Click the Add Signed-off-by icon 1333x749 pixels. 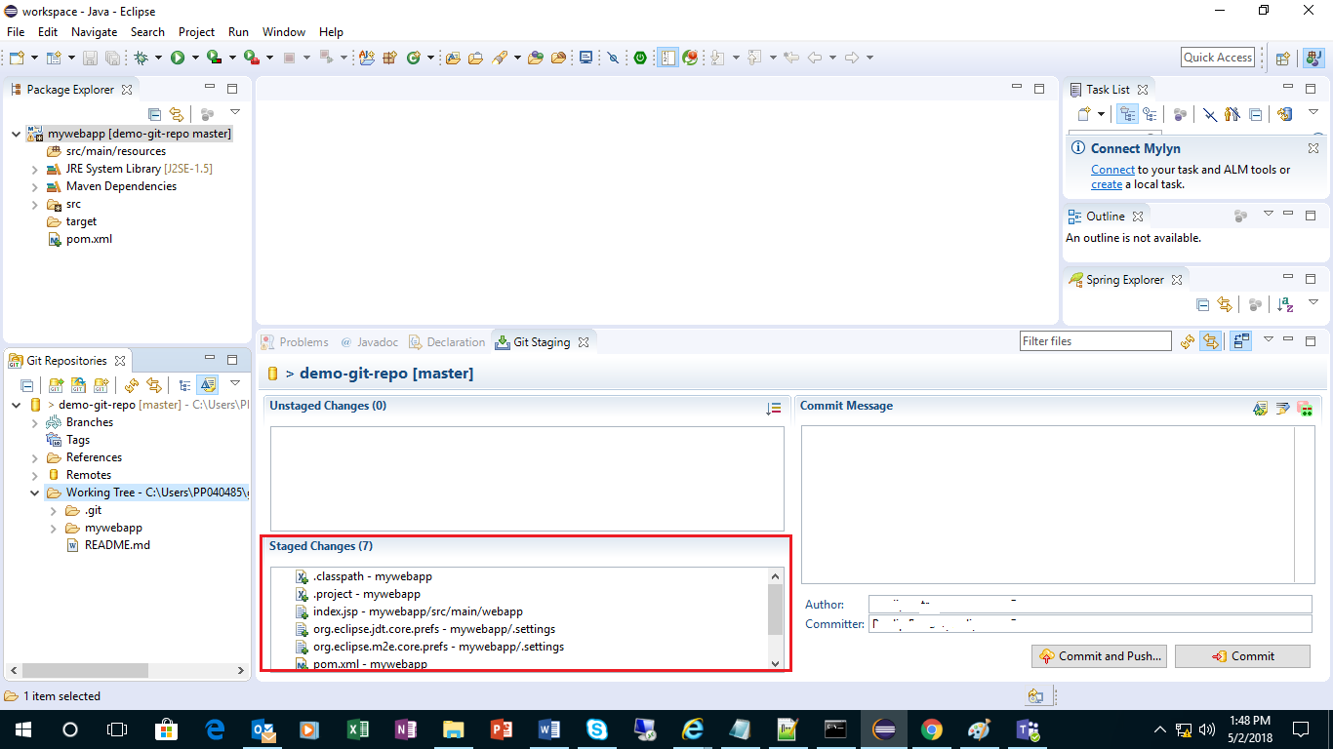point(1282,409)
